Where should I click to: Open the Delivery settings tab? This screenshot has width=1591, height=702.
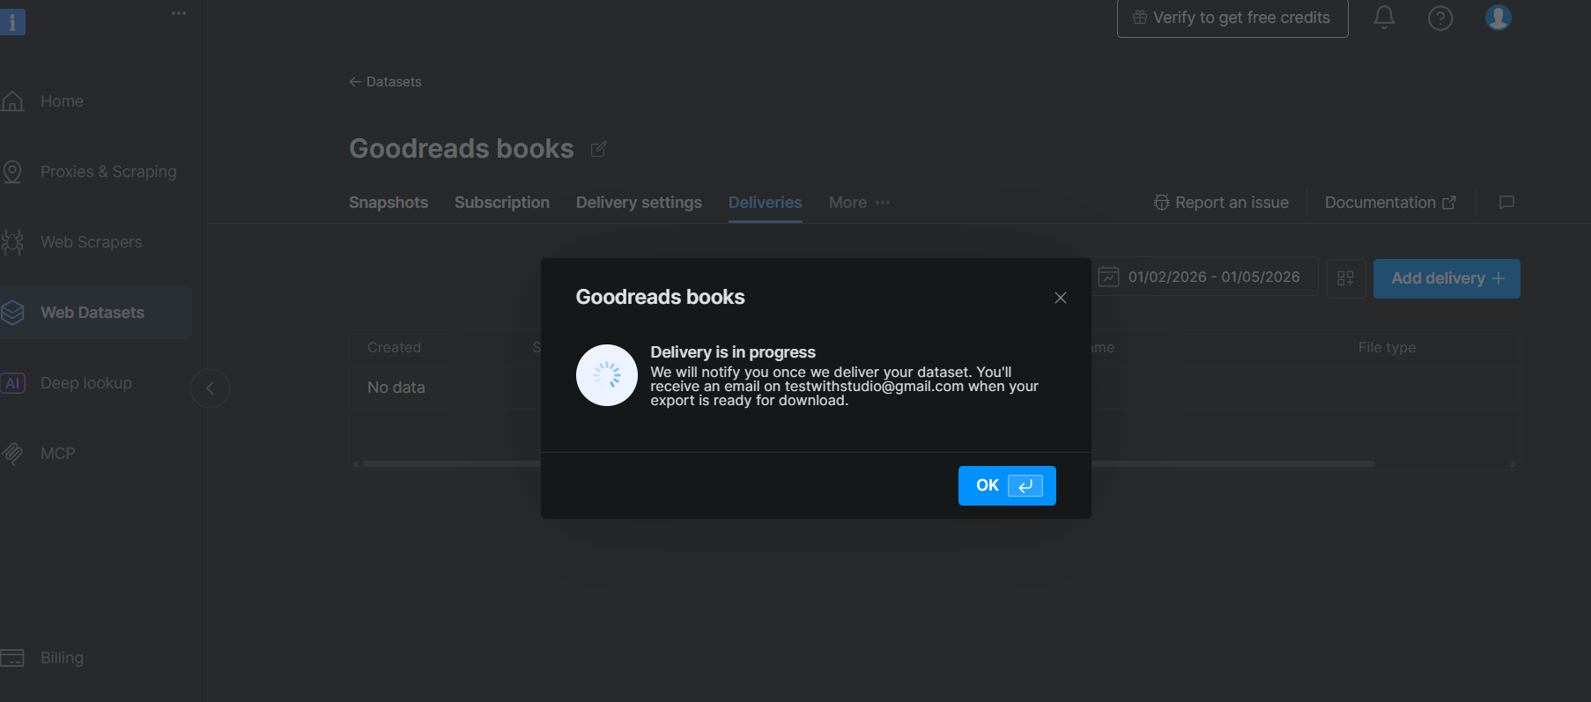(x=639, y=203)
